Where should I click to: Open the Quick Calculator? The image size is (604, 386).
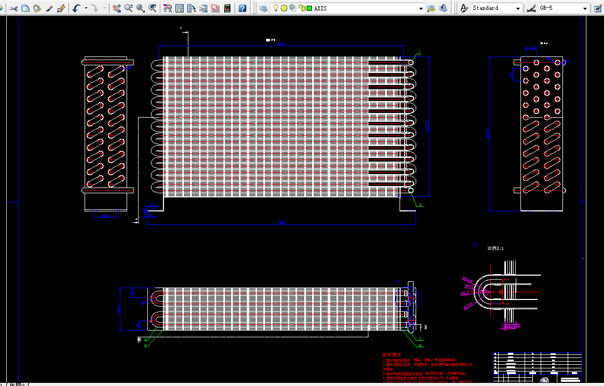tap(227, 8)
